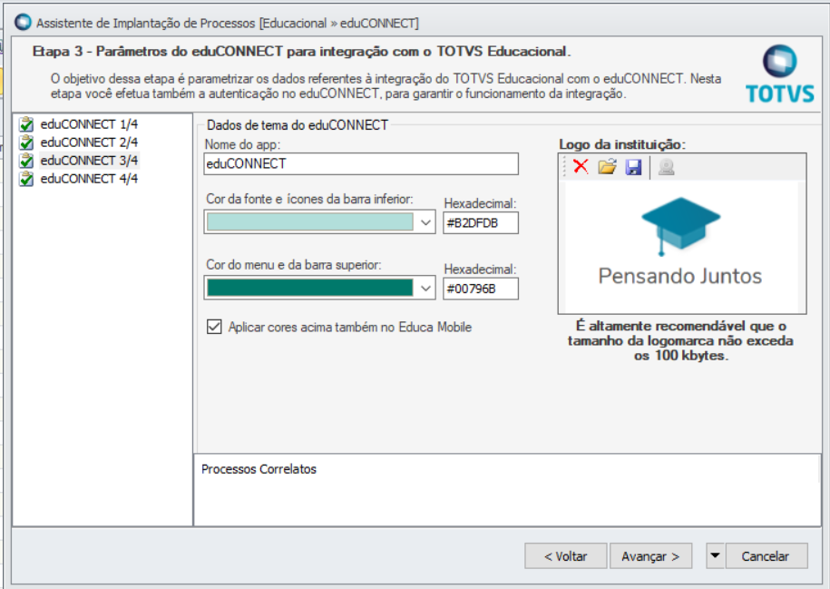
Task: Click the Pensando Juntos logo preview image
Action: click(x=681, y=246)
